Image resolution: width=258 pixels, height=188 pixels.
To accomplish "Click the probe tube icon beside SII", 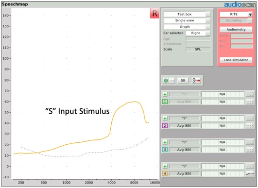I will (196, 81).
